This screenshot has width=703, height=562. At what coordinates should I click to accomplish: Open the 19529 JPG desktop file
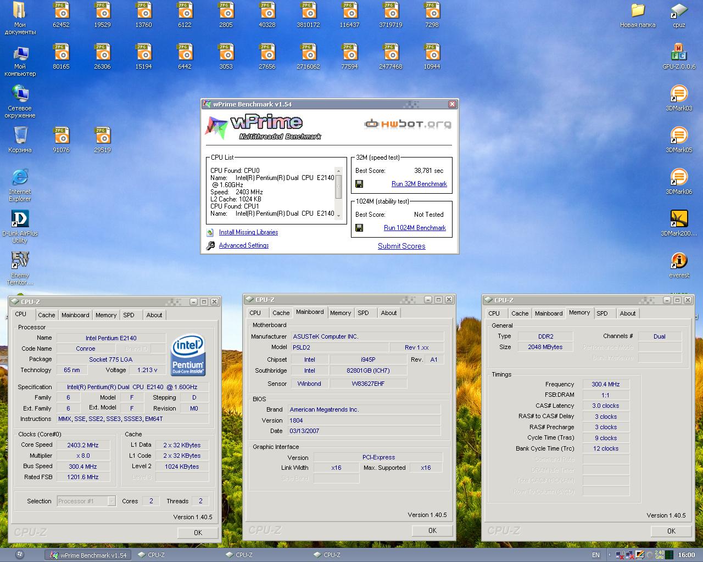(x=102, y=15)
